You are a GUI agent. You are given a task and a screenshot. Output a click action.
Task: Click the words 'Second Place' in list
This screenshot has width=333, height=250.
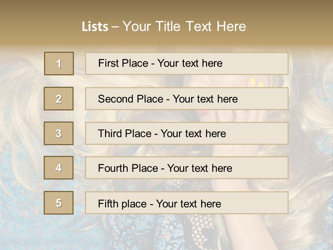click(x=131, y=99)
